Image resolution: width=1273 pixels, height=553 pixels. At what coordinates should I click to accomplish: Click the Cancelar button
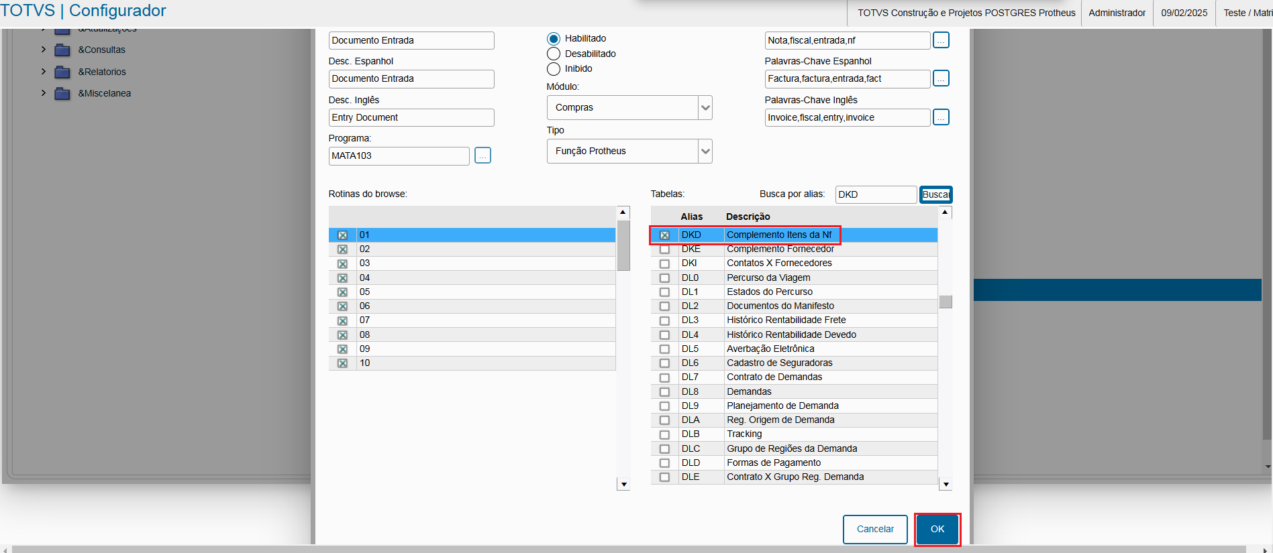(x=875, y=529)
